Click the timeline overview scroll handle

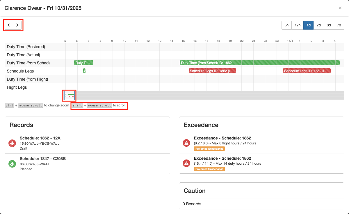coord(70,96)
